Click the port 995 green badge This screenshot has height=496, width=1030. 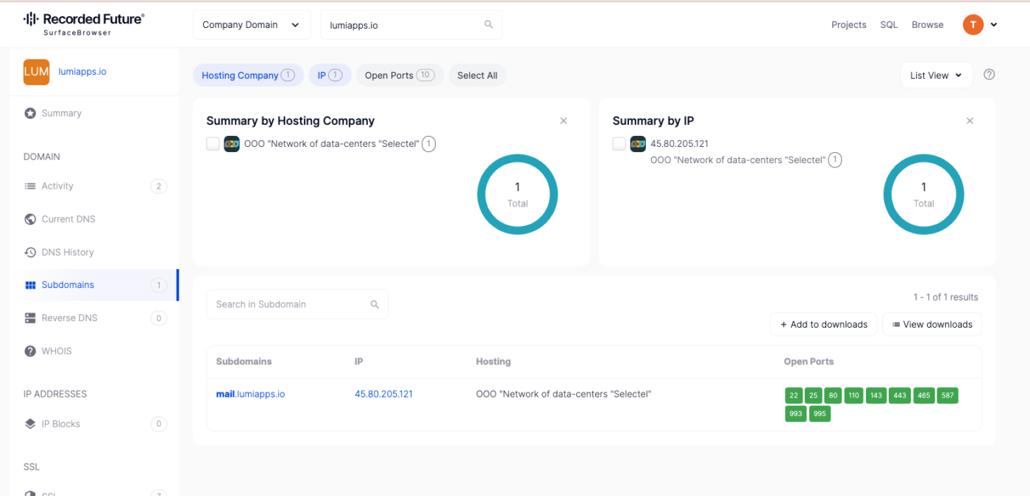coord(820,414)
